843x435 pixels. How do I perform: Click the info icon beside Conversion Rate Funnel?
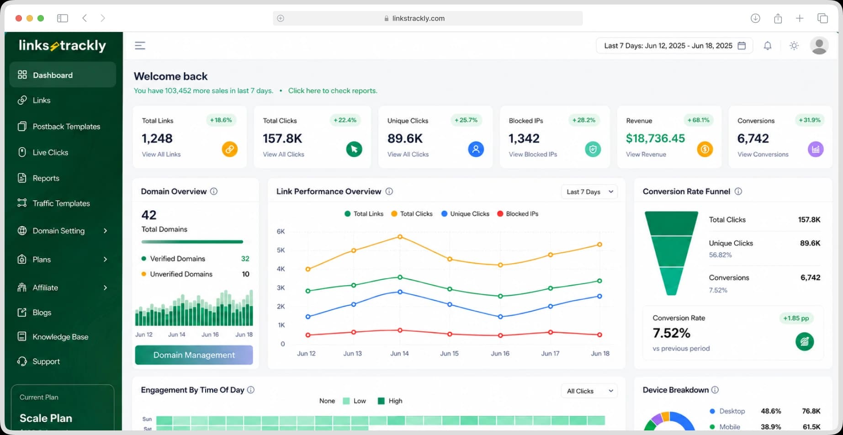tap(738, 191)
